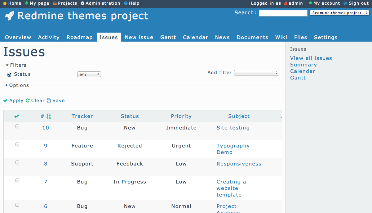Select the checkbox for issue 9
This screenshot has height=213, width=372.
click(17, 144)
